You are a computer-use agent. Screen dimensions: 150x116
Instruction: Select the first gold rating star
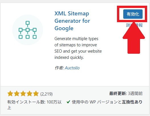pyautogui.click(x=10, y=94)
